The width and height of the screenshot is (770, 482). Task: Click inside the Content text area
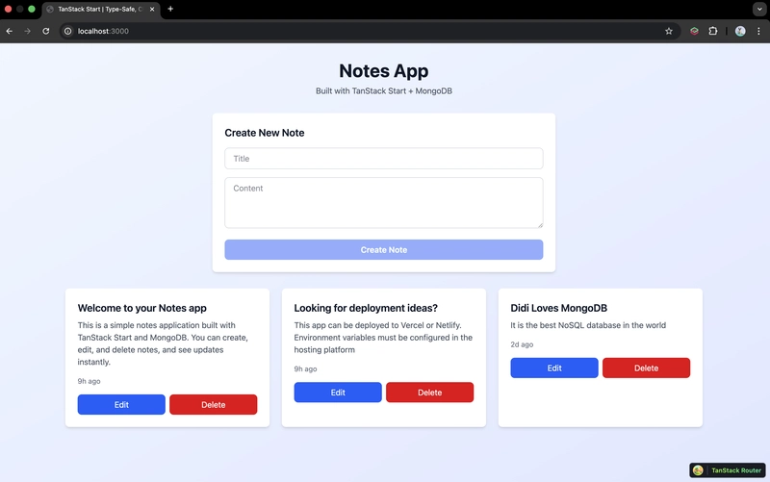click(383, 202)
